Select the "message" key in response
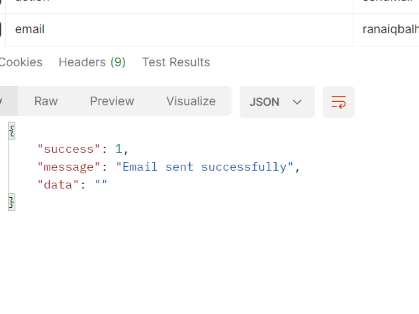 click(69, 167)
